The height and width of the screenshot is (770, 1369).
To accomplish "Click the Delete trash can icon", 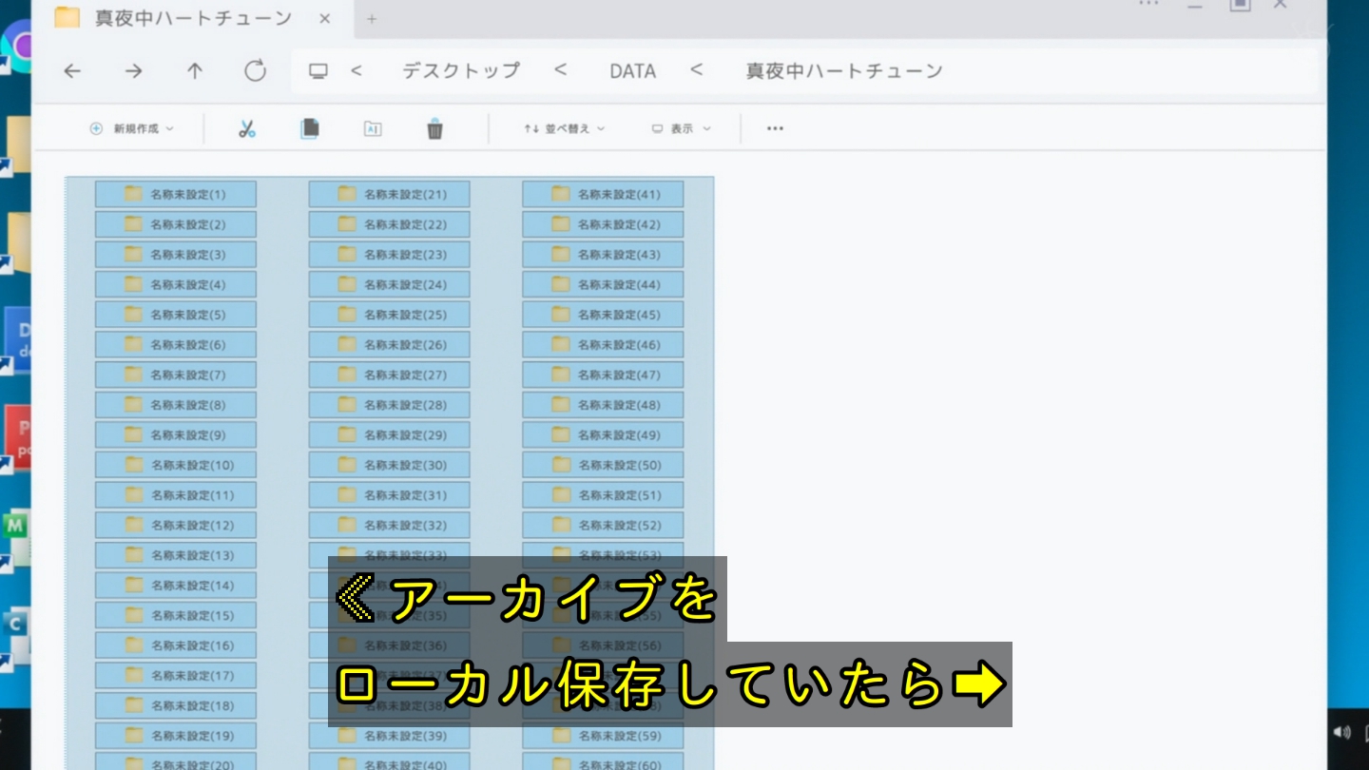I will coord(434,129).
